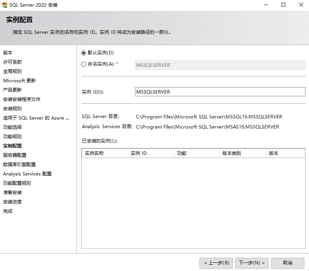Screen dimensions: 309x271
Task: Open the 准备安装 step
Action: click(x=12, y=192)
